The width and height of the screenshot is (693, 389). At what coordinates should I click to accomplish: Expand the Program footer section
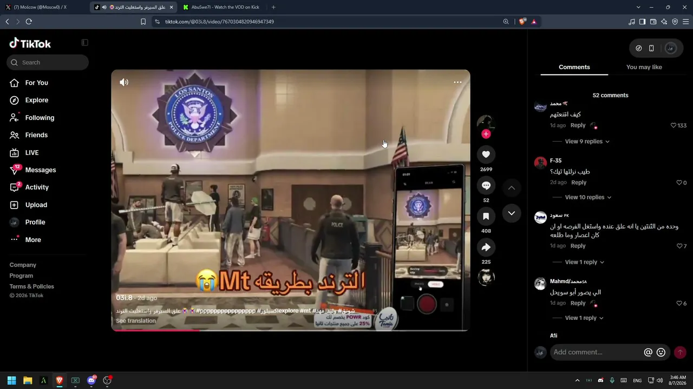[x=21, y=276]
